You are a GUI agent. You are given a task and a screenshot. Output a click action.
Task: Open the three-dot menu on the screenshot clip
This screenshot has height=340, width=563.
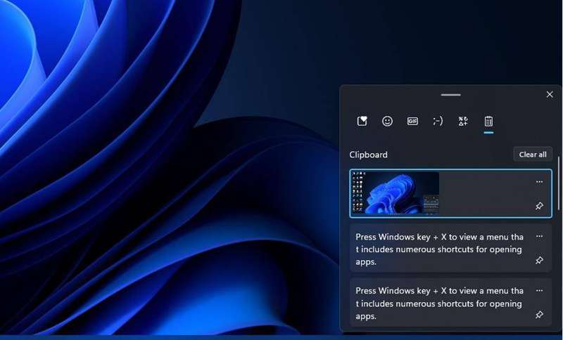click(539, 181)
